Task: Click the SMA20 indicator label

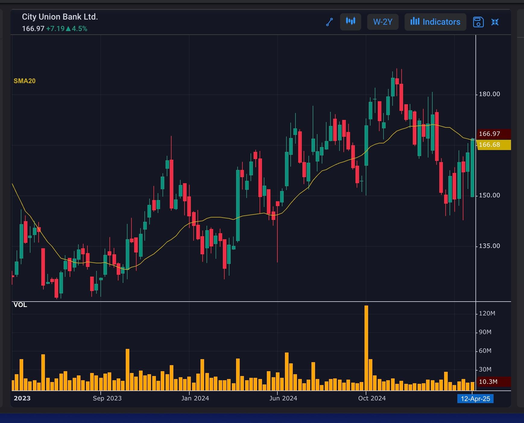Action: tap(24, 81)
